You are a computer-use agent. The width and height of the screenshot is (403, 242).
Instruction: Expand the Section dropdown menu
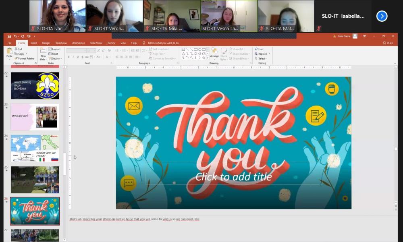coord(55,58)
